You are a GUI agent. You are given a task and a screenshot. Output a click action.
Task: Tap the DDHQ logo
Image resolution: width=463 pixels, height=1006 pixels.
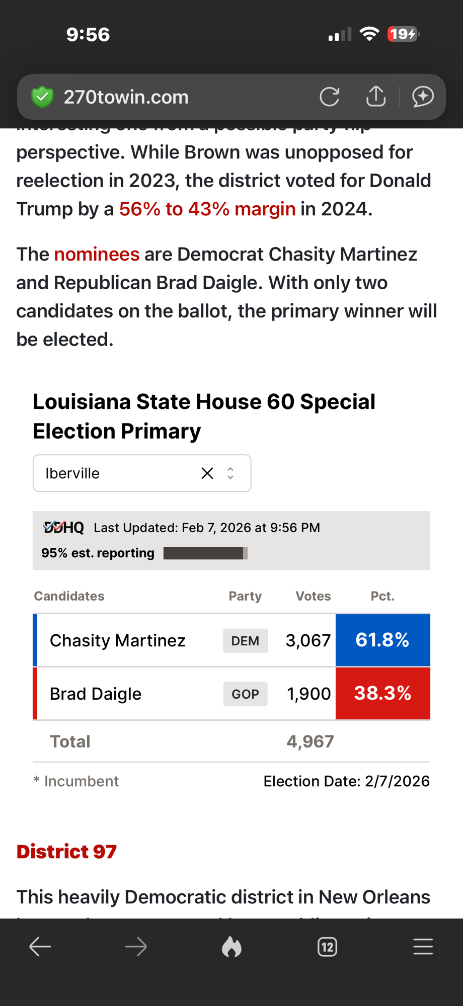point(63,528)
